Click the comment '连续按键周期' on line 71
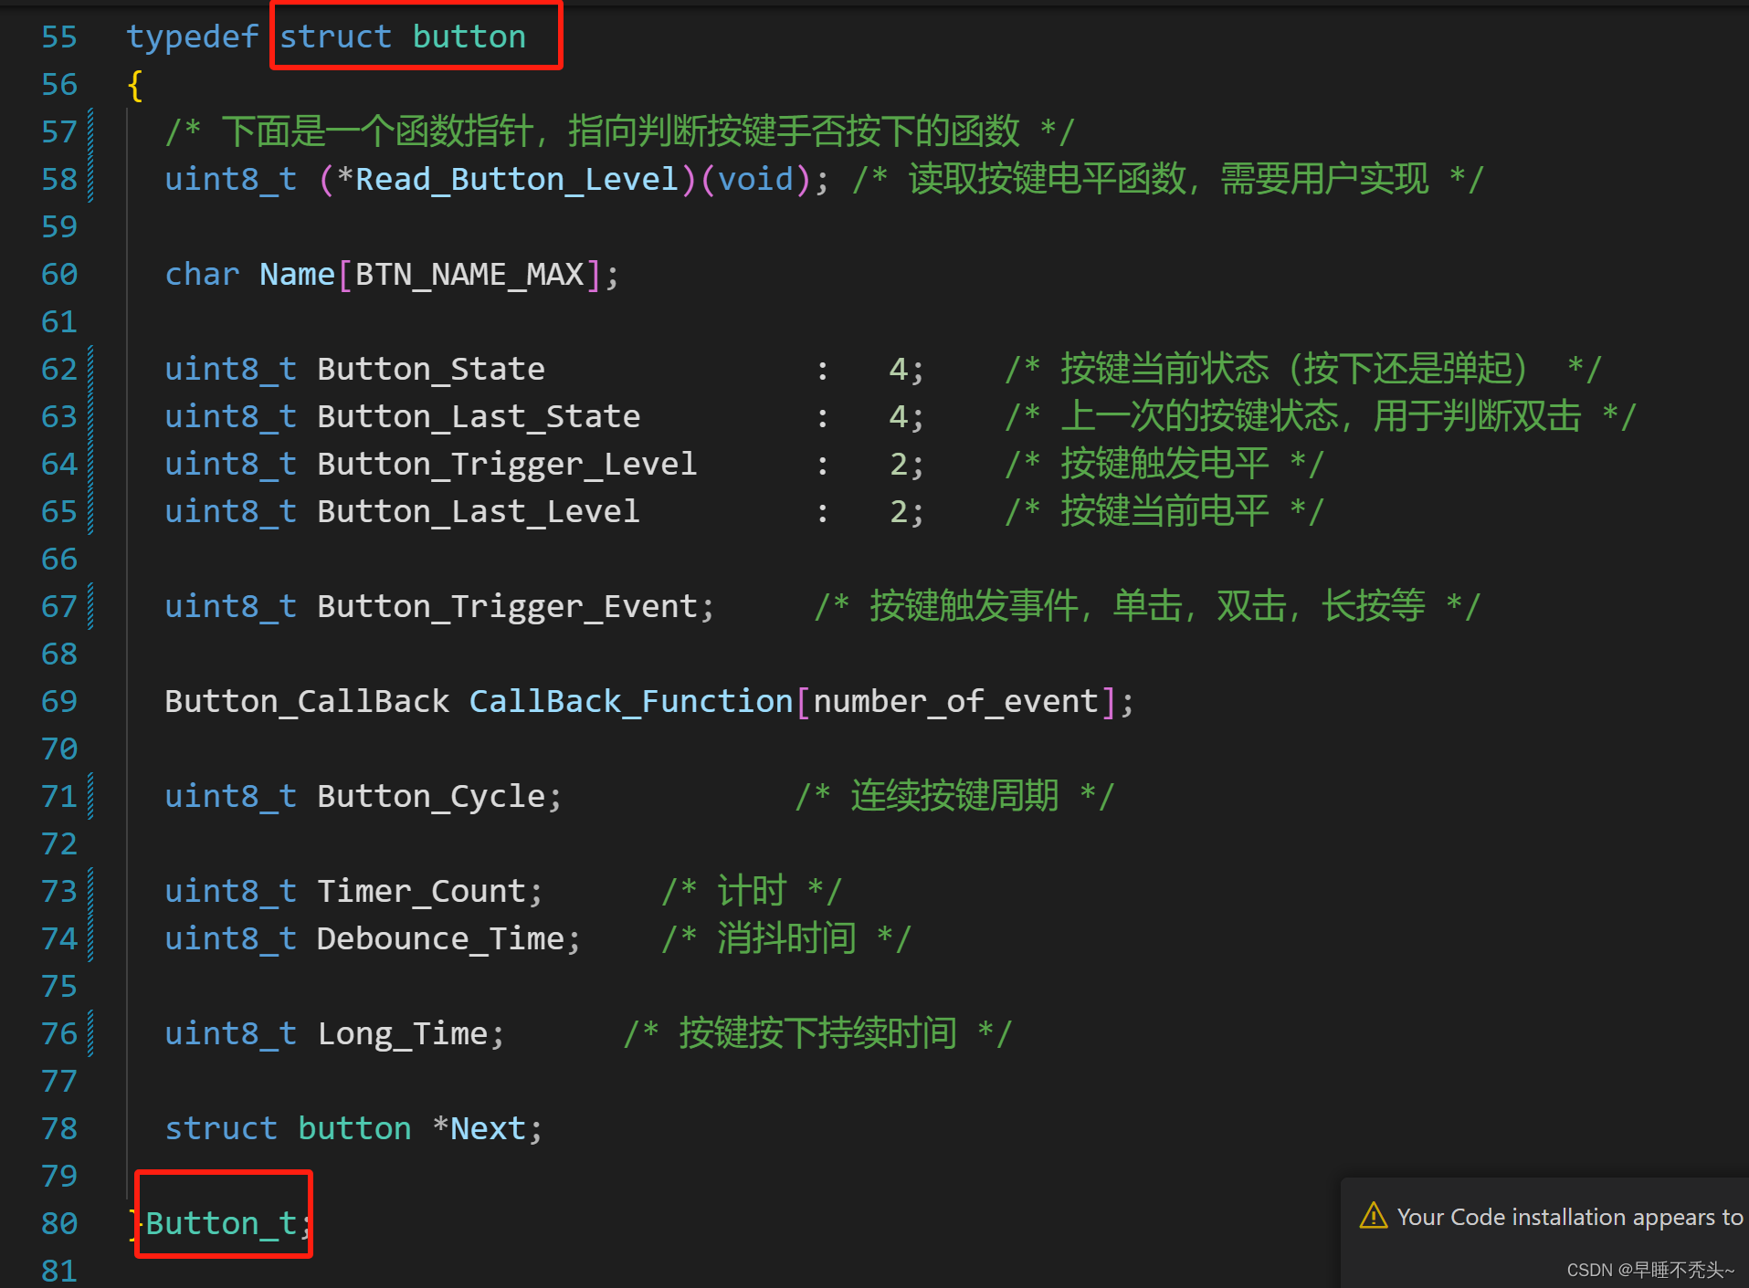The width and height of the screenshot is (1749, 1288). click(x=955, y=797)
